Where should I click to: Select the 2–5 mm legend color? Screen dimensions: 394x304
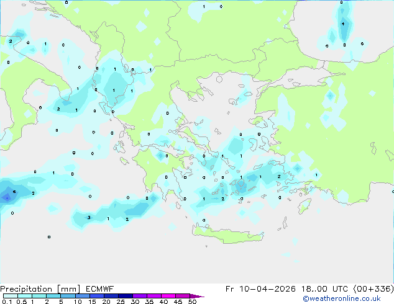pos(53,296)
